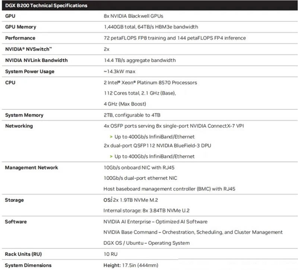Click 'Internal storage: 8x 3.84TB NVMe U.2'
The width and height of the screenshot is (298, 270).
[146, 210]
